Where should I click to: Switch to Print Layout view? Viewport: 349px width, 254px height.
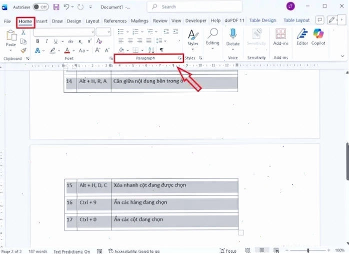tap(262, 250)
